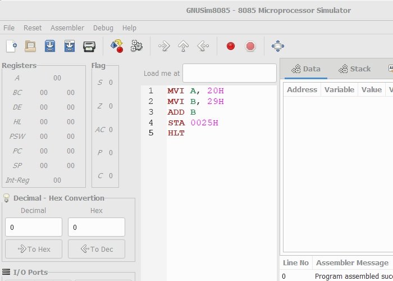Click the Int-Reg register label
This screenshot has width=393, height=281.
click(x=17, y=180)
